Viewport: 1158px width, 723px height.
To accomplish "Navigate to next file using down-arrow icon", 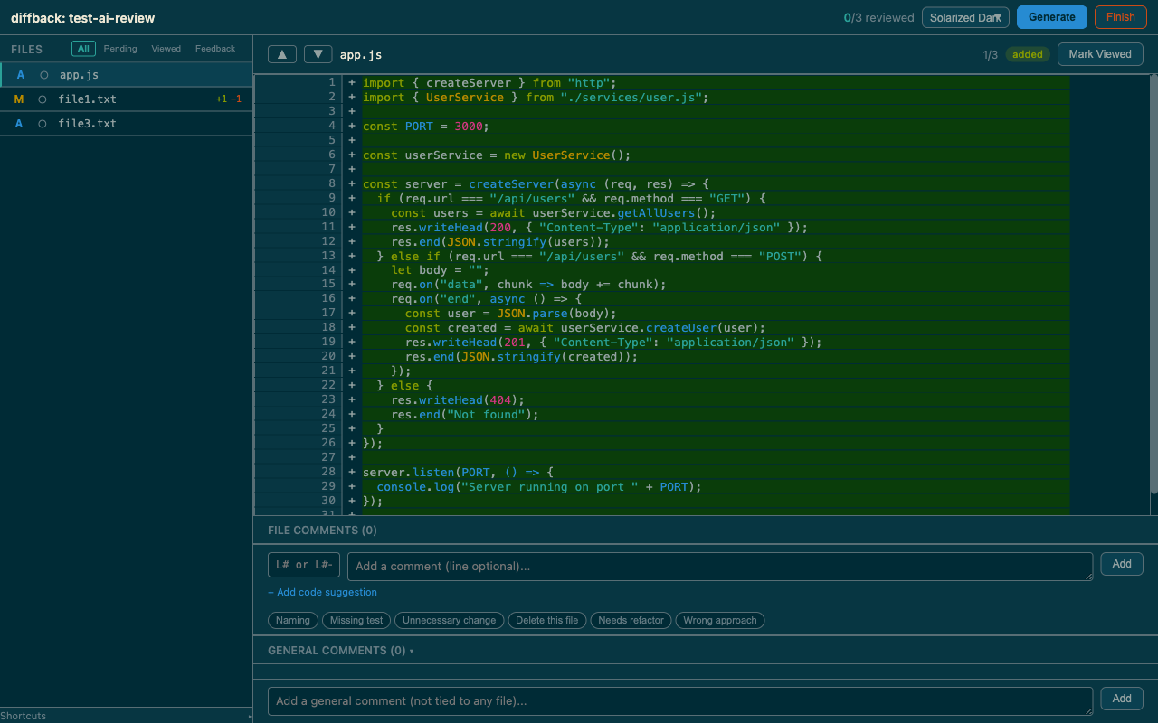I will (x=318, y=54).
